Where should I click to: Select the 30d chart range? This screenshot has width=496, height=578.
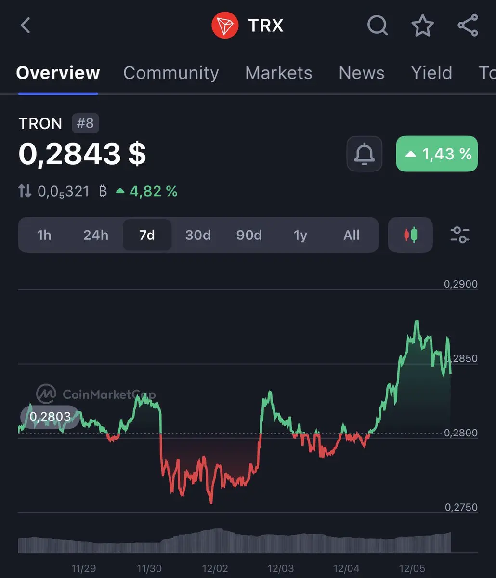198,235
